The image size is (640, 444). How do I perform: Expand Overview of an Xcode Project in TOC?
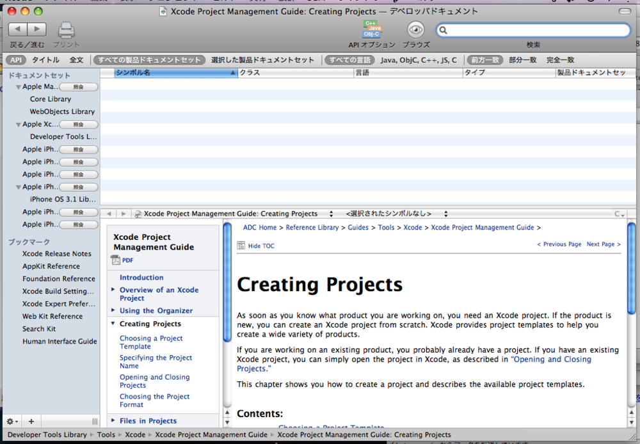click(113, 290)
